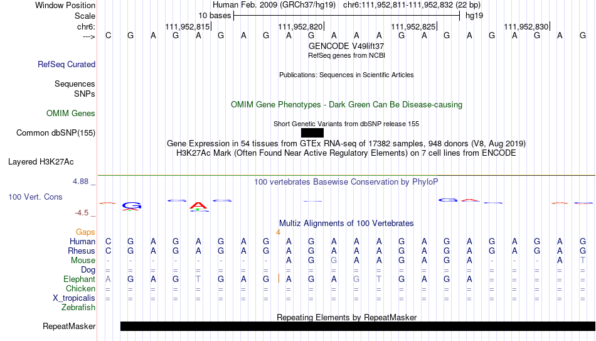Image resolution: width=596 pixels, height=341 pixels.
Task: Click the Chicken alignment row label
Action: (80, 289)
